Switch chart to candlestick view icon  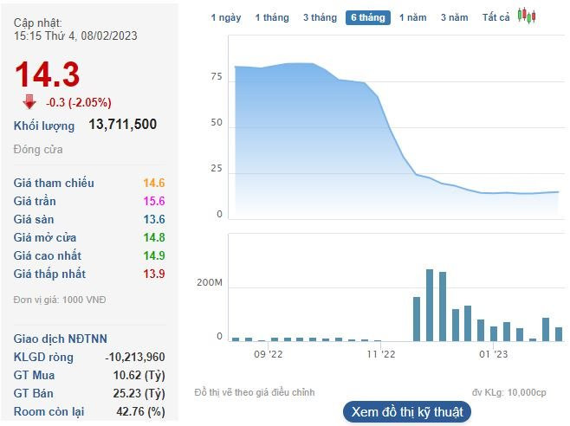pyautogui.click(x=527, y=16)
